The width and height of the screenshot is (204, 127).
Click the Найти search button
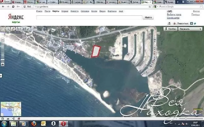point(148,18)
